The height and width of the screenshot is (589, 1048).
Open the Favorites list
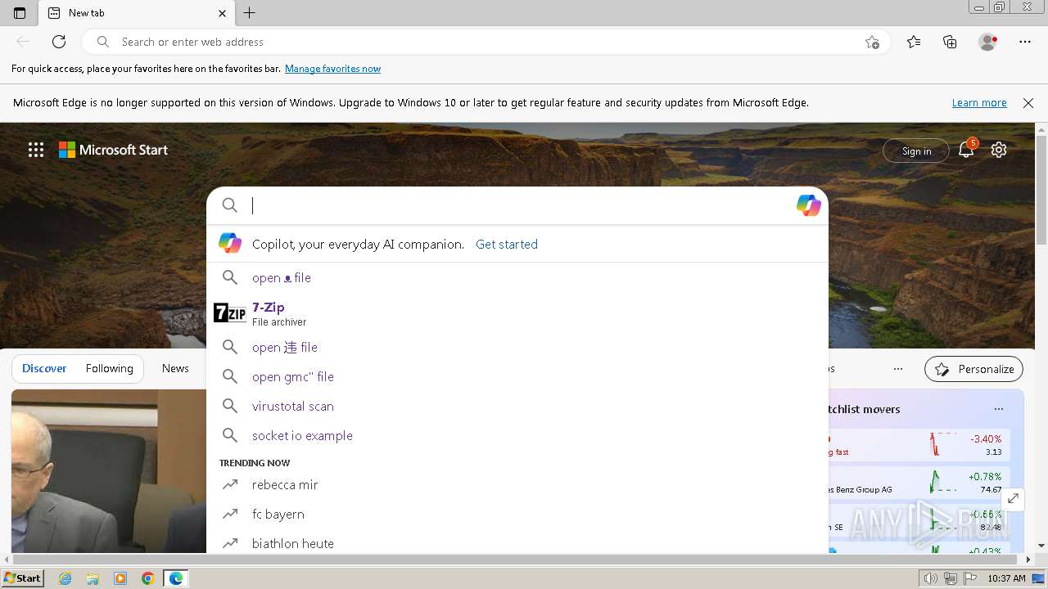tap(914, 42)
